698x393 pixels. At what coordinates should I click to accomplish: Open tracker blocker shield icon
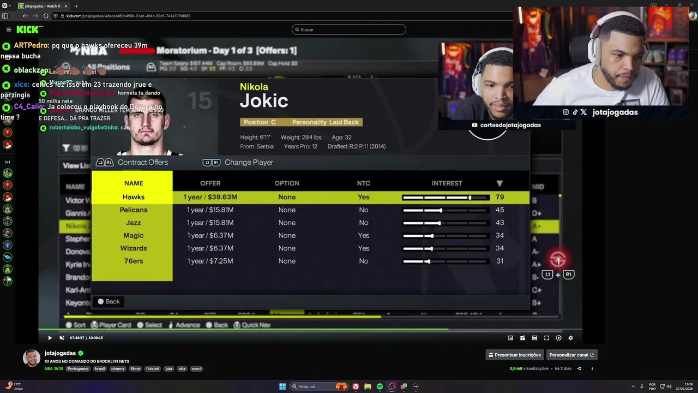(x=55, y=16)
